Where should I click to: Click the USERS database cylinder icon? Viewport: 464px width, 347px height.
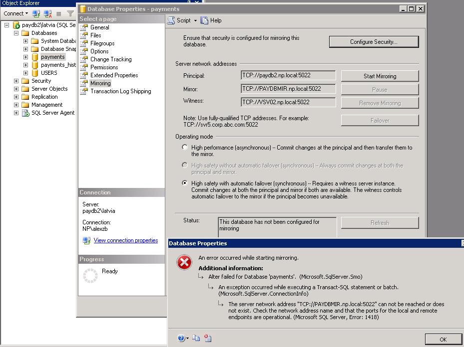(35, 73)
